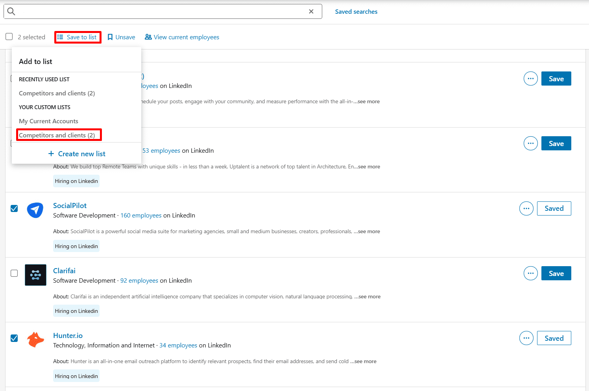Uncheck the SocialPilot checkbox

(x=14, y=208)
